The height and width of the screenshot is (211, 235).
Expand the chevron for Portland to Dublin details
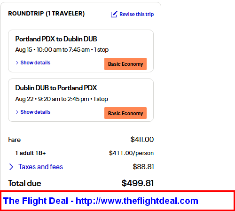[x=17, y=63]
